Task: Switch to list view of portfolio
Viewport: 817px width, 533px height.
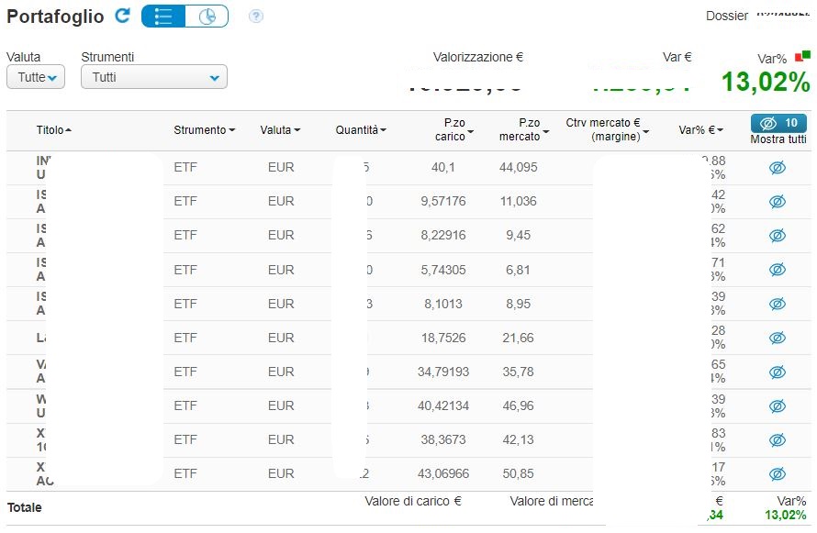Action: pos(163,17)
